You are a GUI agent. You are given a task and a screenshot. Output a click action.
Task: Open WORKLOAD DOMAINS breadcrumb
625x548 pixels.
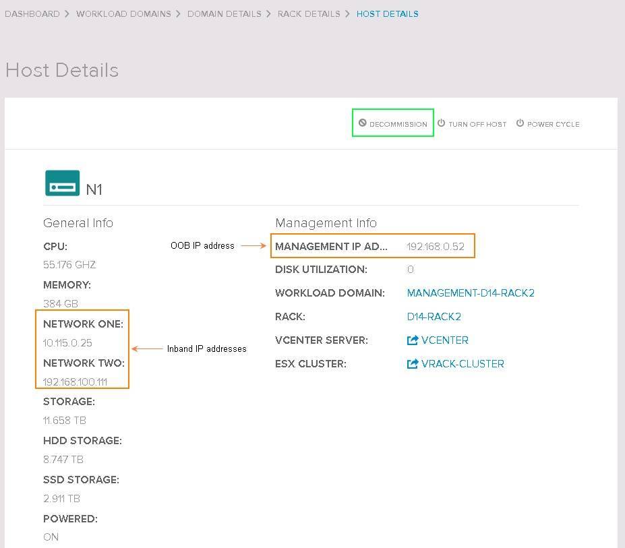pyautogui.click(x=123, y=14)
